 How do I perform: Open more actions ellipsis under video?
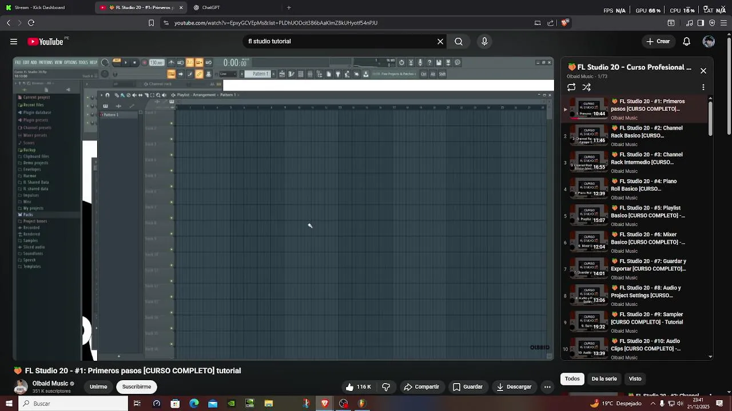pos(547,387)
